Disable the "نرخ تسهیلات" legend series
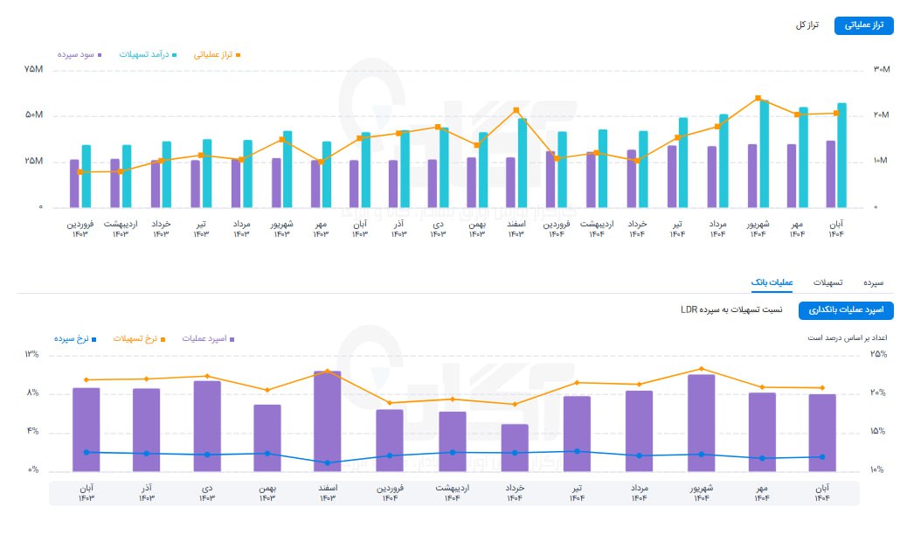This screenshot has height=535, width=900. click(x=135, y=337)
